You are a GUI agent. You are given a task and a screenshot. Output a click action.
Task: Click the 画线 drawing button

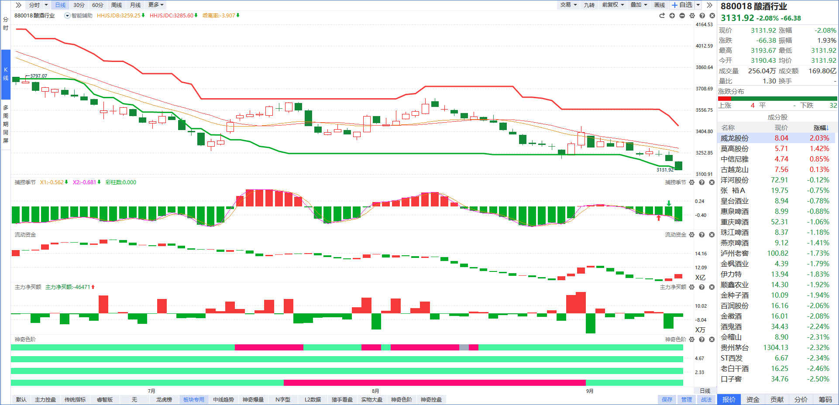pyautogui.click(x=660, y=5)
